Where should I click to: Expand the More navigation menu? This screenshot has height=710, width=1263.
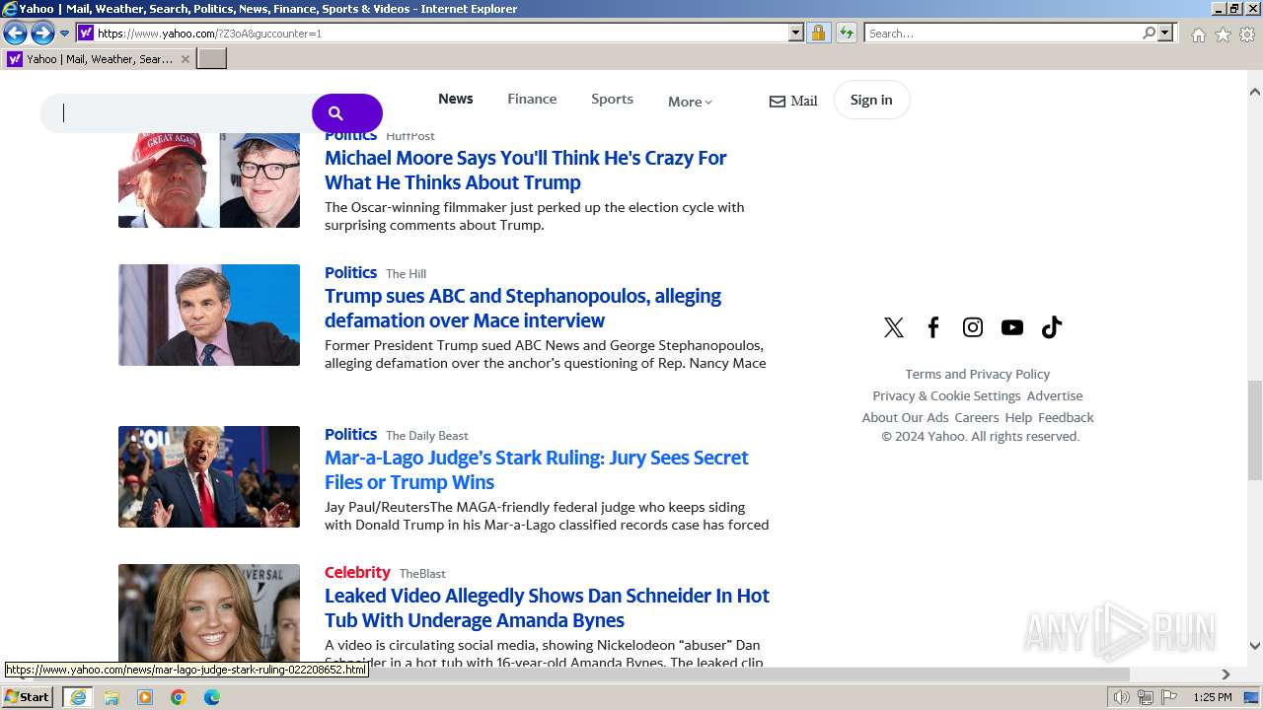click(x=690, y=102)
